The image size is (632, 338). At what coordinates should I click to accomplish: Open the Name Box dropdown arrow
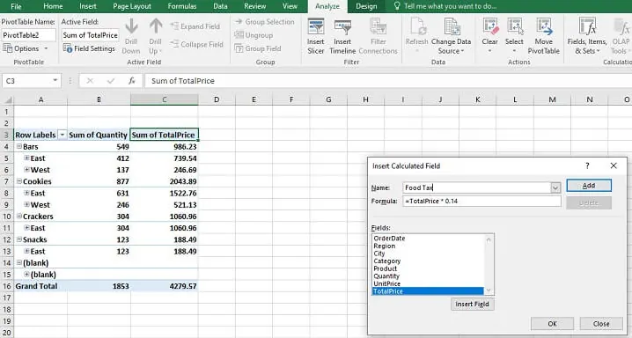click(55, 81)
